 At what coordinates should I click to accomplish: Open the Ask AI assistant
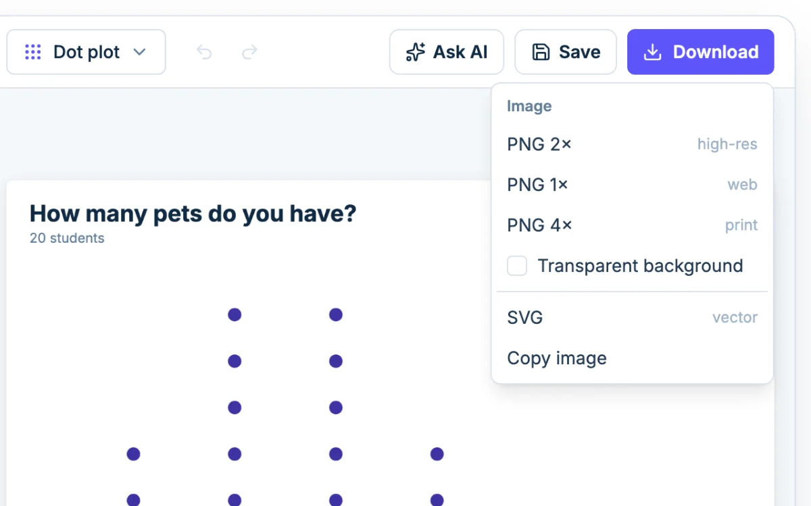point(447,52)
